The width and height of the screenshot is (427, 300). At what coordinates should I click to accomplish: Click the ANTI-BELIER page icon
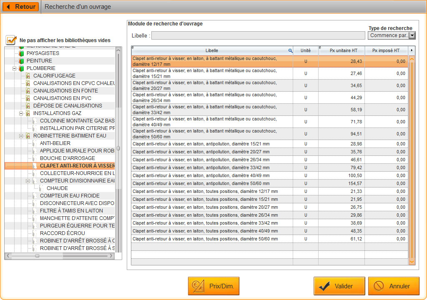[x=35, y=143]
